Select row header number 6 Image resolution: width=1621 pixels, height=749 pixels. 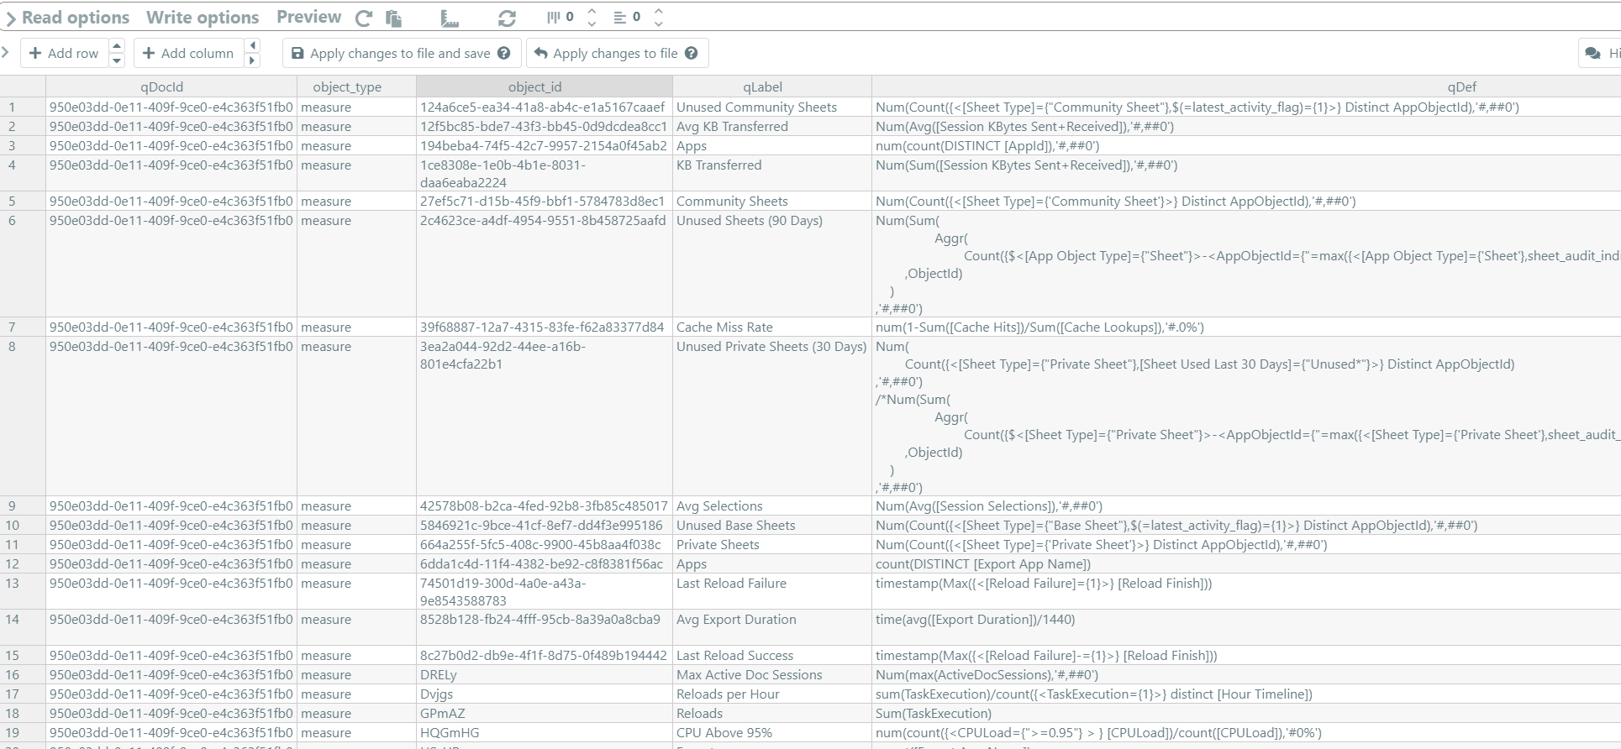pos(23,264)
